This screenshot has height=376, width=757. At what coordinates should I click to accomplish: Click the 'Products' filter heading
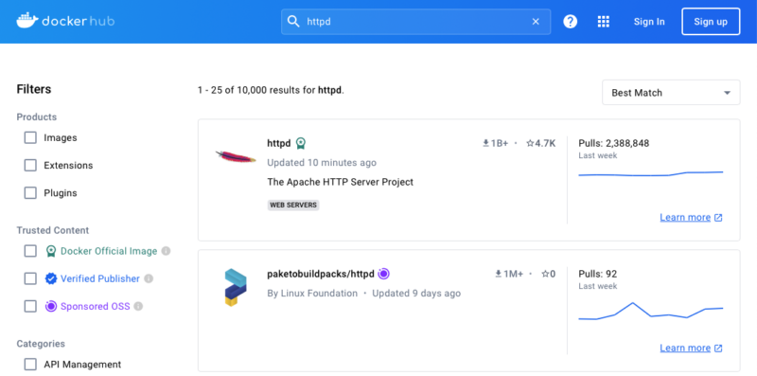point(36,116)
